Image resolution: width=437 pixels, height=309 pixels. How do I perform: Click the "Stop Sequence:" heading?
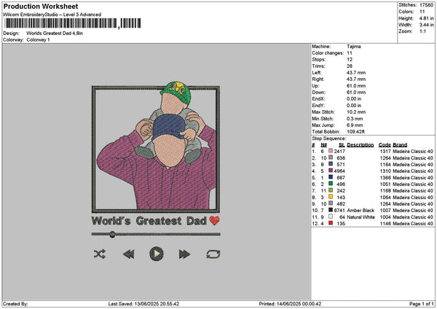(x=329, y=138)
